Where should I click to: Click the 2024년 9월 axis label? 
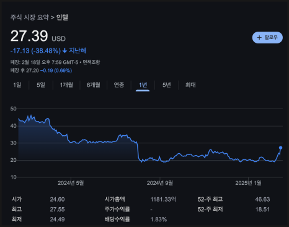(160, 183)
